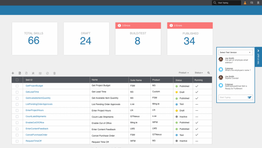Click Joe Smith's avatar on first message
This screenshot has width=262, height=148.
221,59
